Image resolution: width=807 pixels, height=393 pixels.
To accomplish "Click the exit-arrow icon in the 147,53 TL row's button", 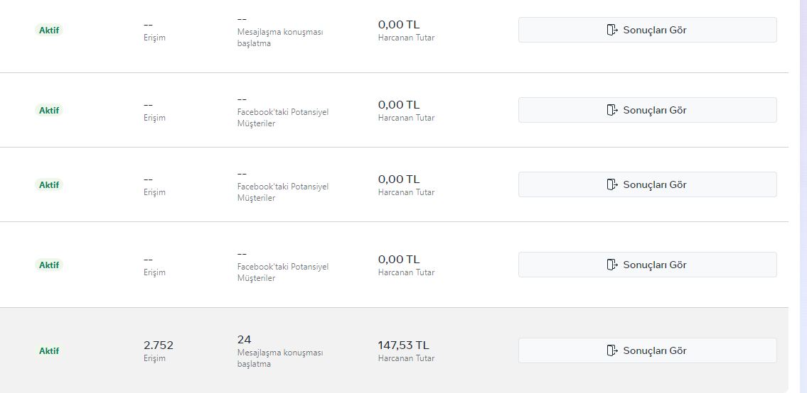I will coord(612,350).
